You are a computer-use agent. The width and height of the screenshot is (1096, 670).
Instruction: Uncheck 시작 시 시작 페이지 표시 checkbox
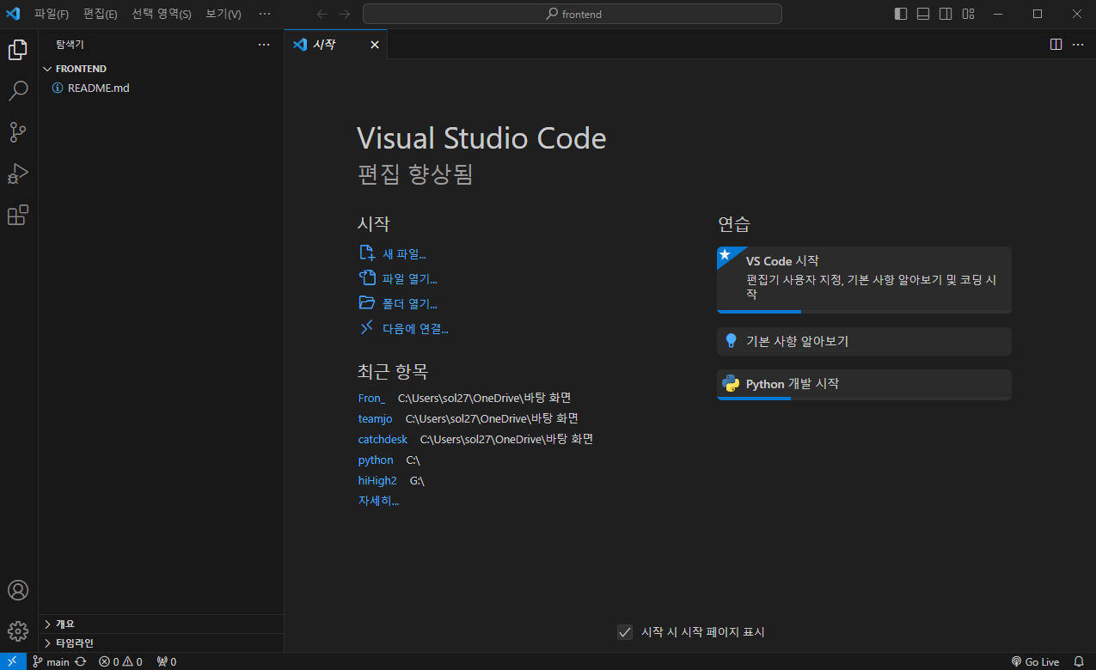click(x=625, y=632)
